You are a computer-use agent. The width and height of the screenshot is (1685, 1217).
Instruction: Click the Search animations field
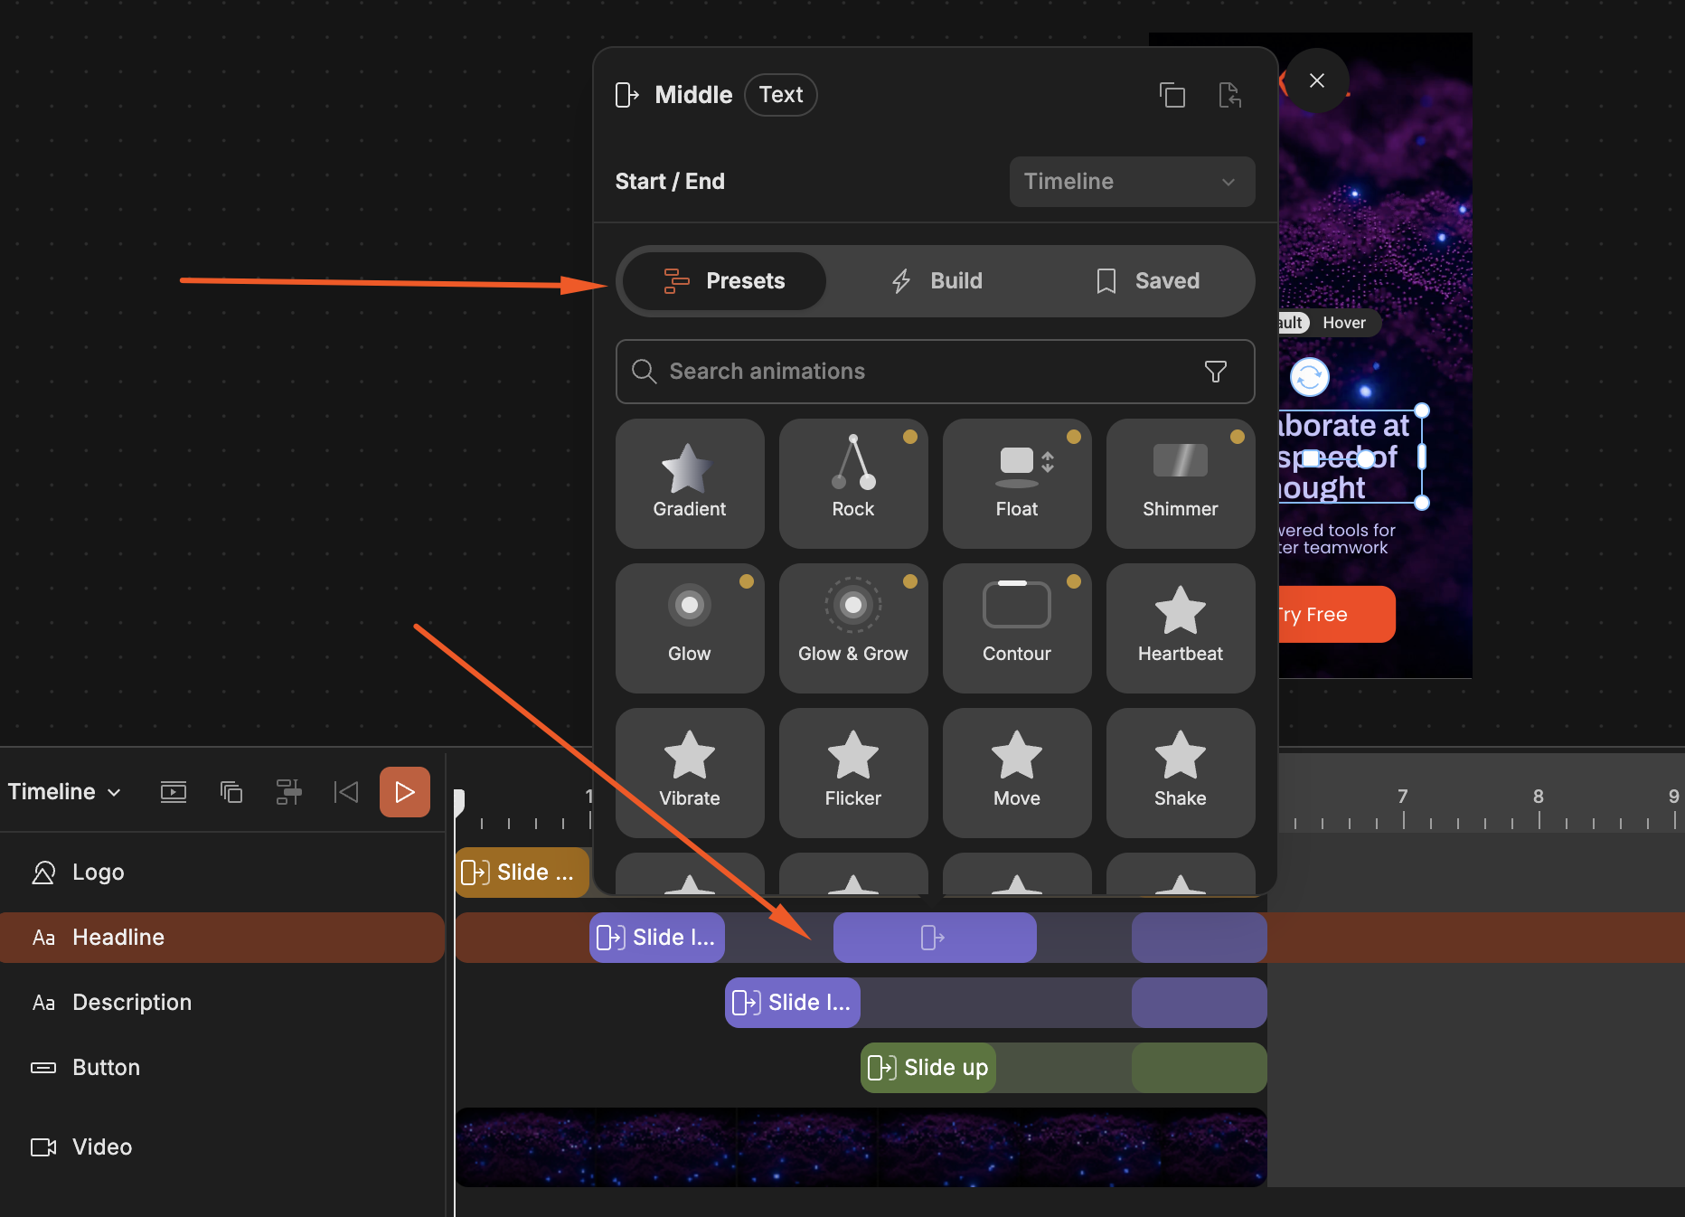pos(935,372)
